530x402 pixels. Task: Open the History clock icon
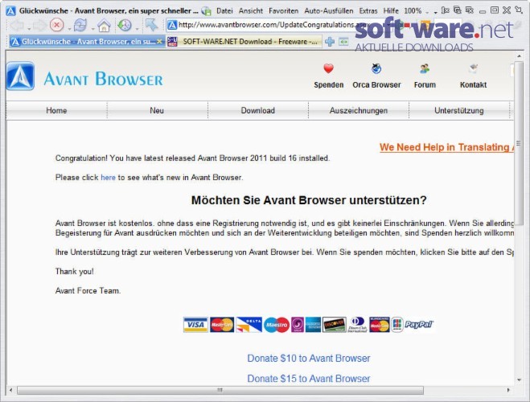[x=125, y=25]
